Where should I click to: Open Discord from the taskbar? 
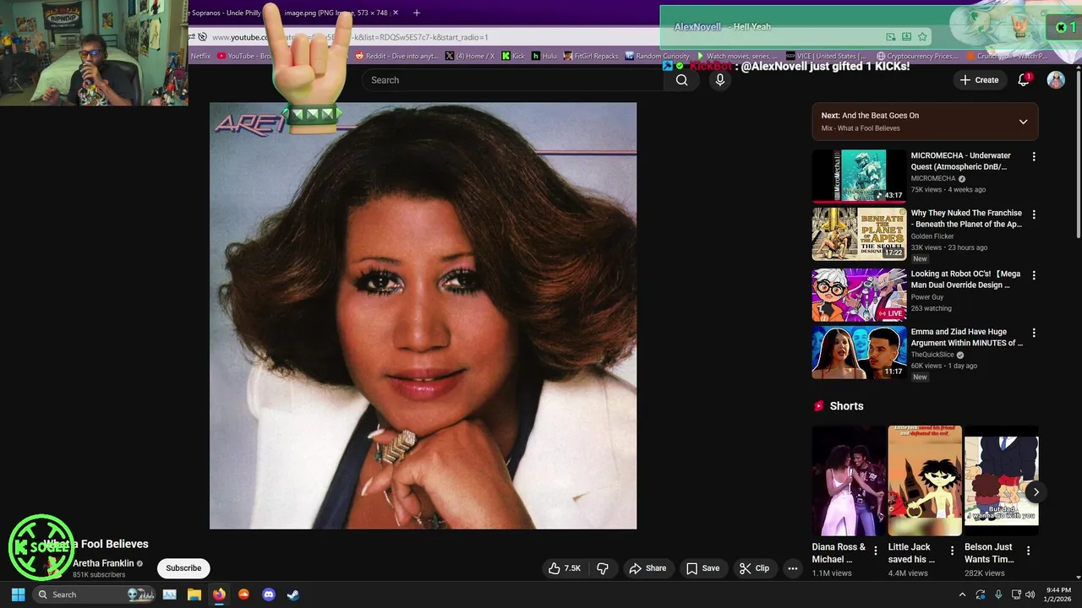(x=269, y=594)
